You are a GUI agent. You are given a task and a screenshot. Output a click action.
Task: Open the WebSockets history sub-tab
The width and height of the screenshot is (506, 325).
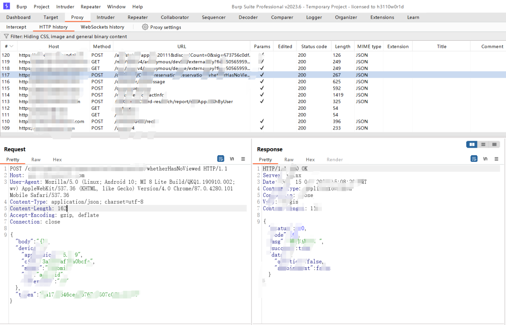[102, 27]
